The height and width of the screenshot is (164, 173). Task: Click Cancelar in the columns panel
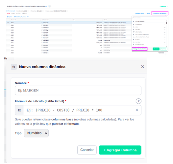pos(163,49)
